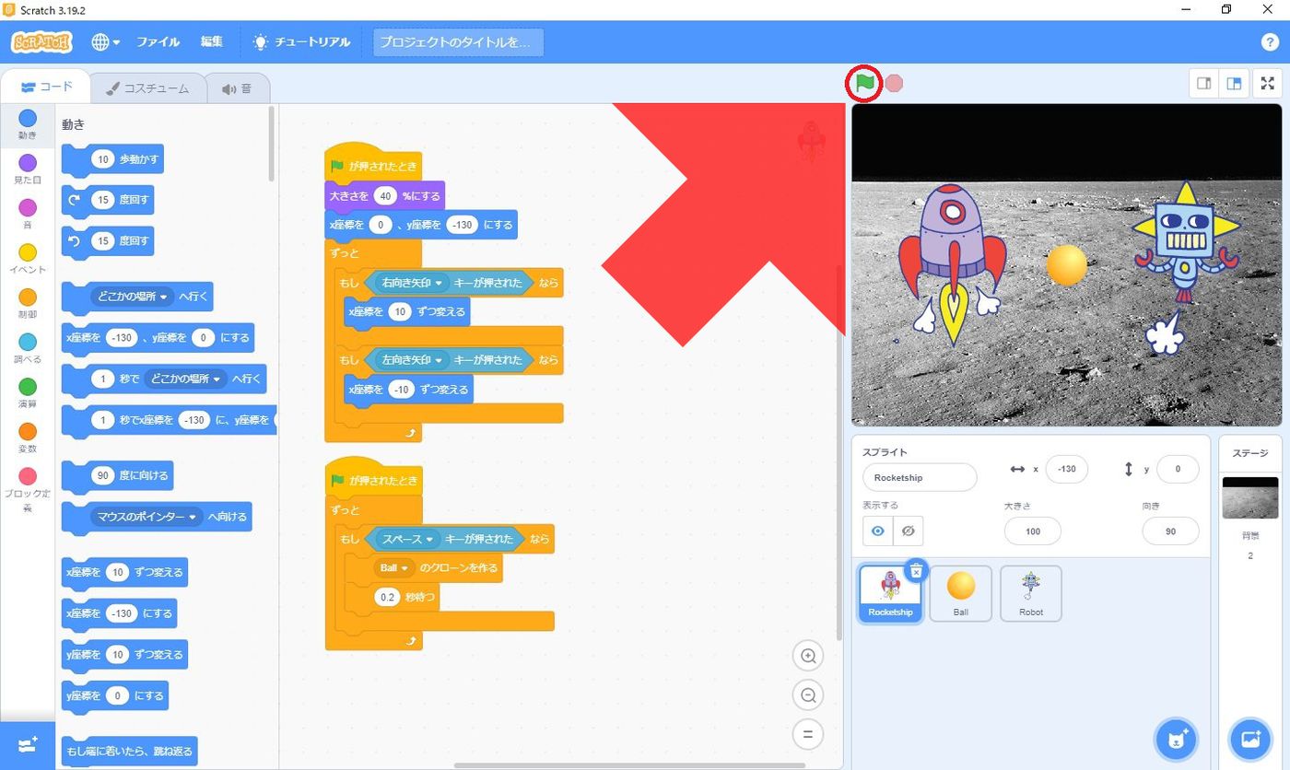Select the 演算 block category
This screenshot has height=770, width=1290.
pyautogui.click(x=28, y=393)
